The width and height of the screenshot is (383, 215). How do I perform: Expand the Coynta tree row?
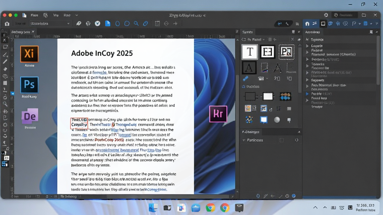pos(307,46)
